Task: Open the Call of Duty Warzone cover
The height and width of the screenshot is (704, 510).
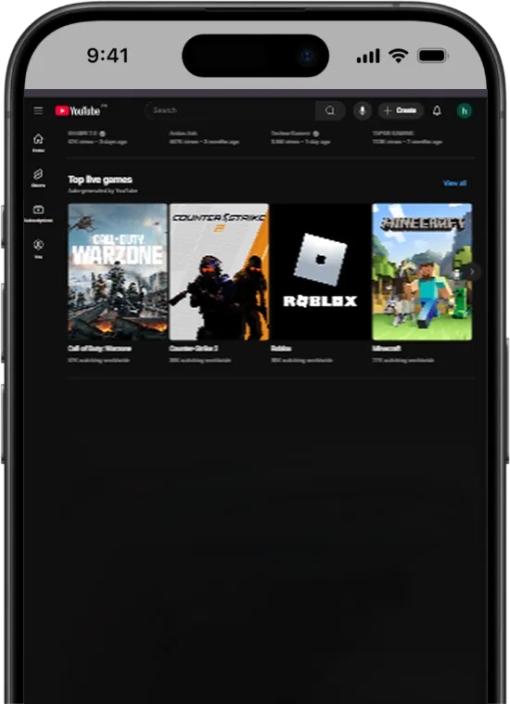Action: [118, 272]
